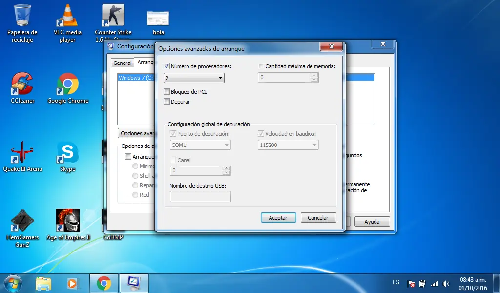Image resolution: width=500 pixels, height=293 pixels.
Task: Click the Canal value spinner up arrow
Action: click(x=226, y=168)
